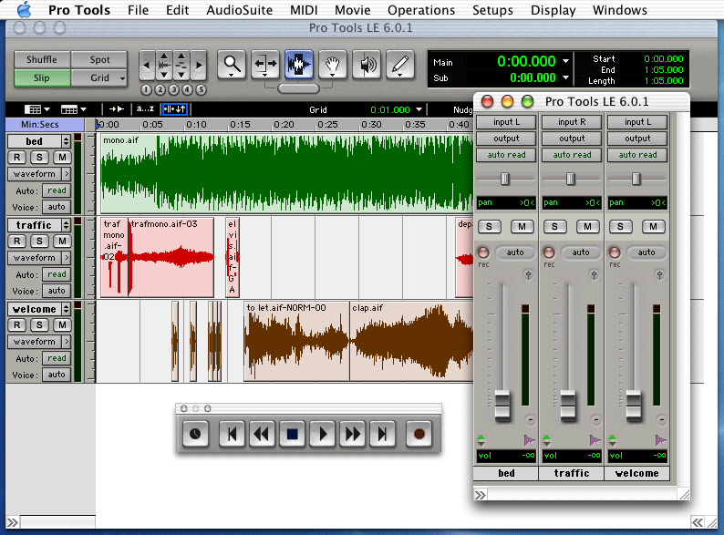Open the AudioSuite menu
The width and height of the screenshot is (724, 535).
point(239,10)
